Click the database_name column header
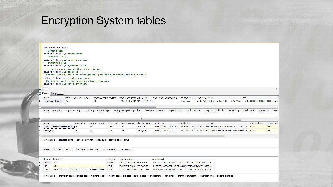Screen dimensions: 333x187 click(x=66, y=140)
